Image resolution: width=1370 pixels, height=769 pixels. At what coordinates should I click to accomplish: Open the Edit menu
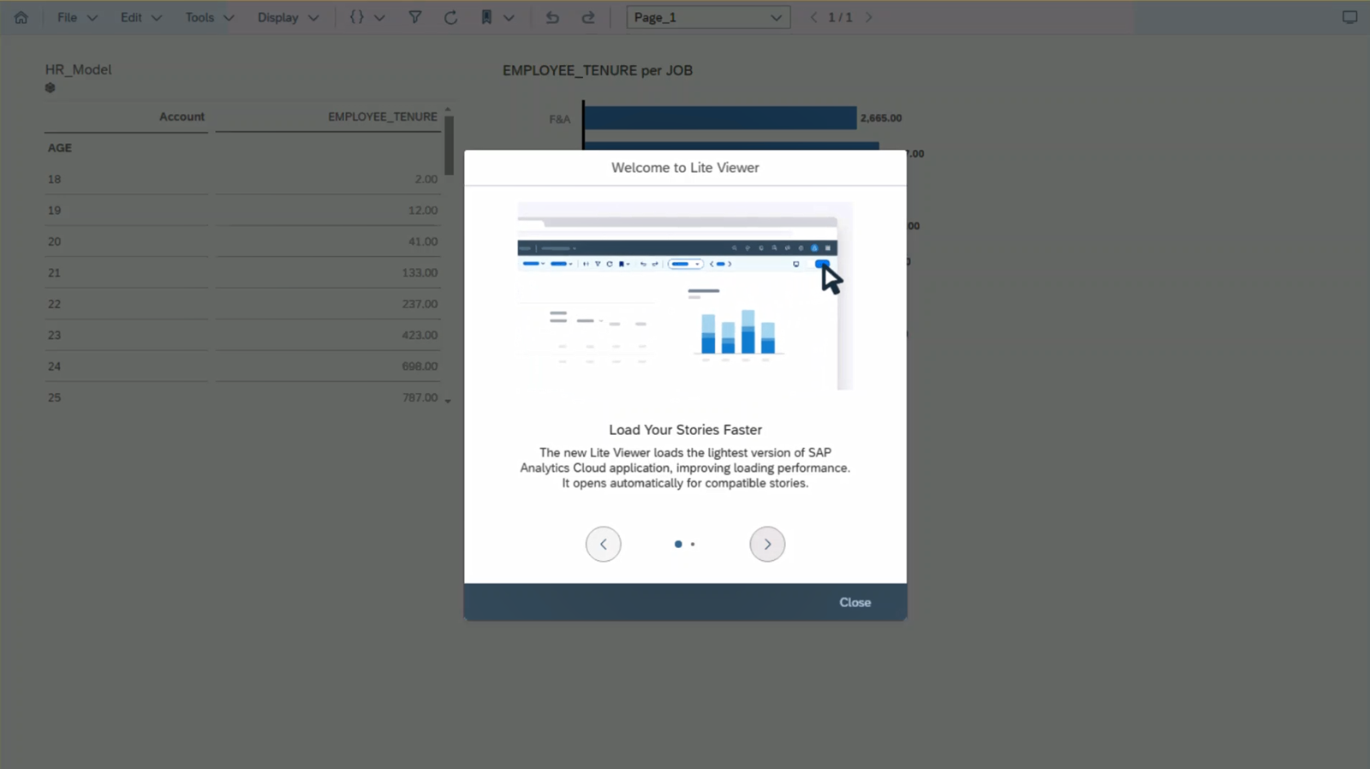click(x=140, y=17)
